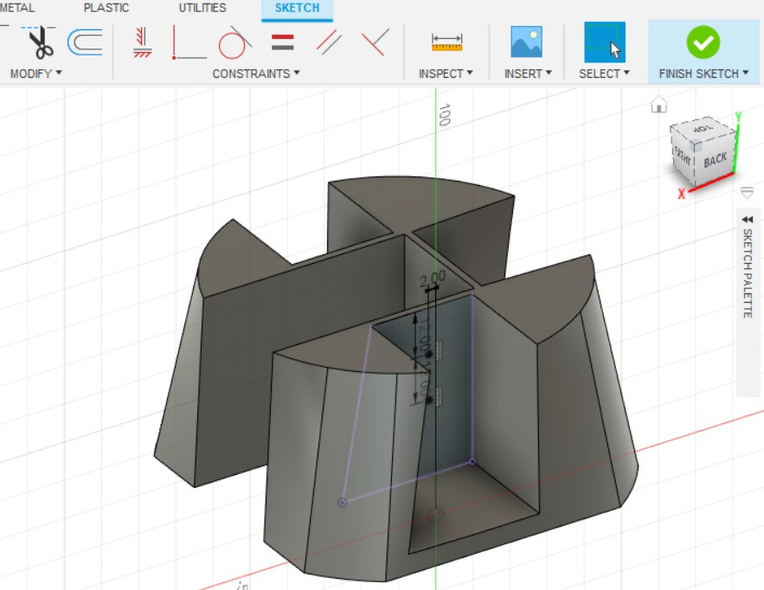The image size is (764, 590).
Task: Activate the Select cursor tool
Action: 604,42
